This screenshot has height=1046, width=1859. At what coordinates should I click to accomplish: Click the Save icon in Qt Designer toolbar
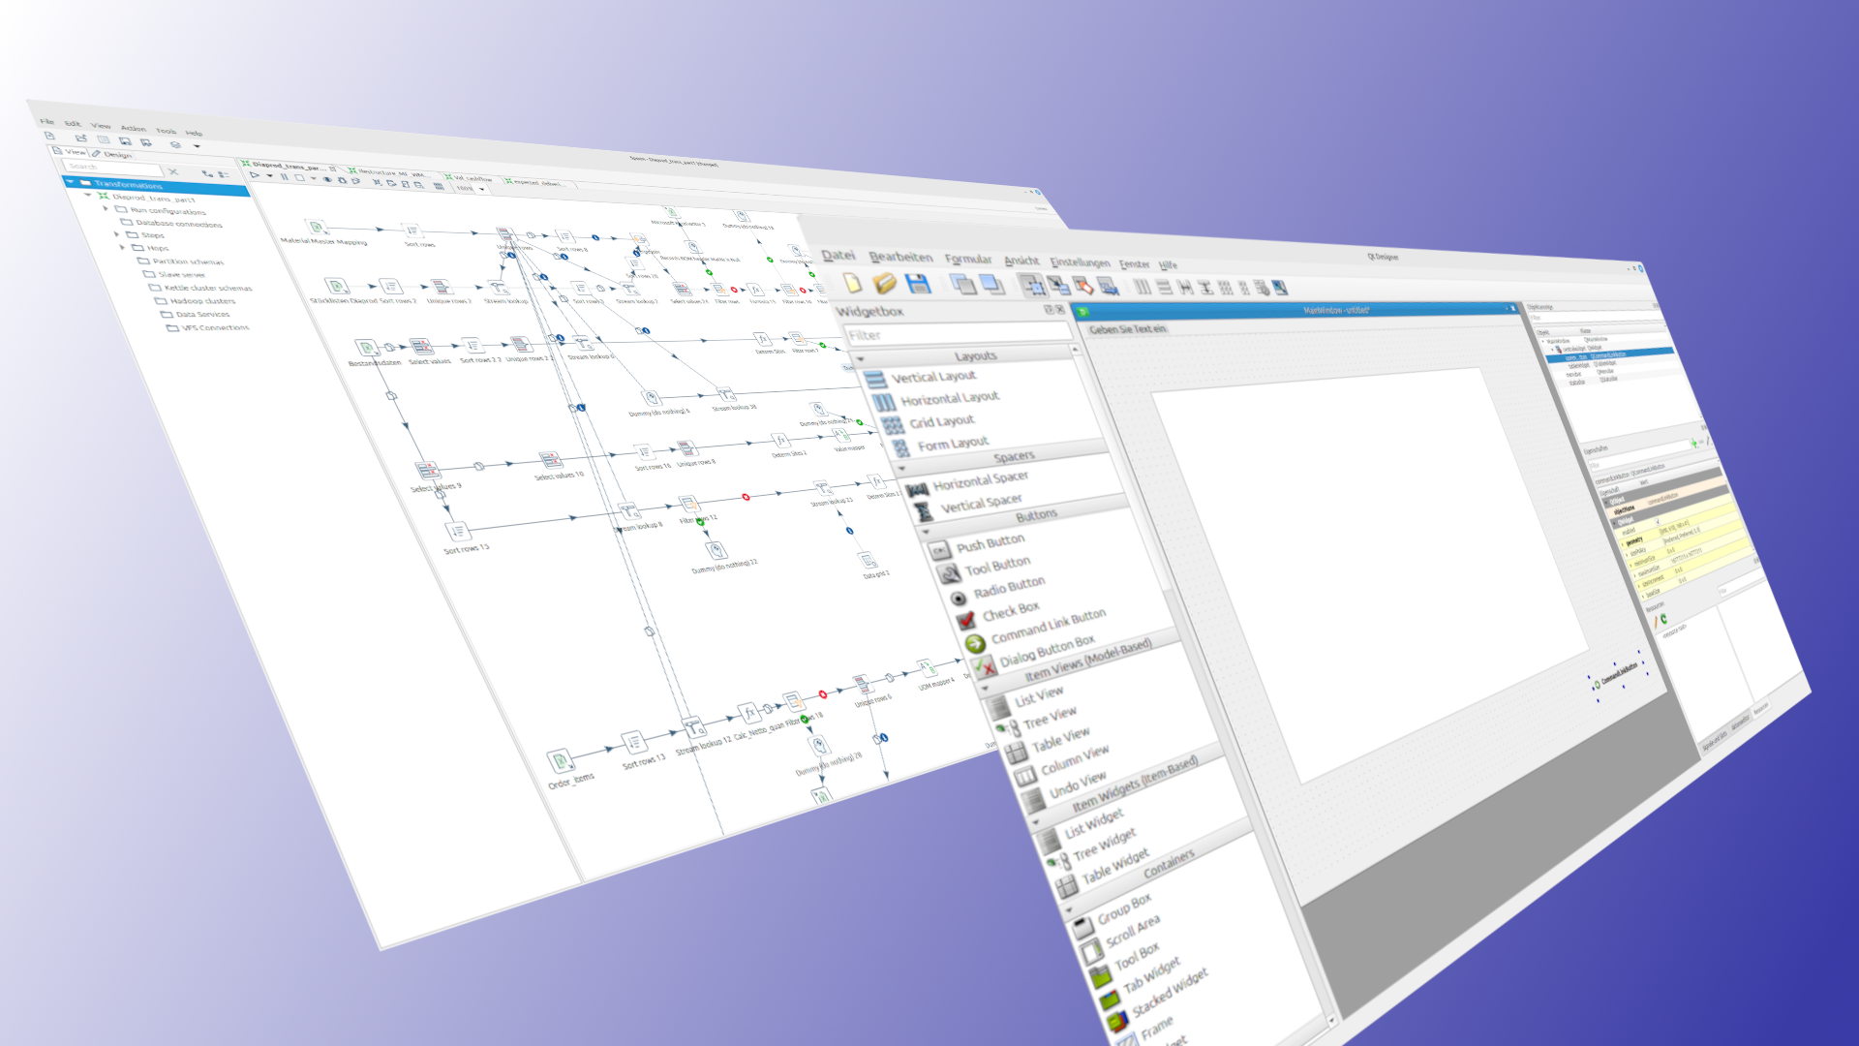(918, 283)
